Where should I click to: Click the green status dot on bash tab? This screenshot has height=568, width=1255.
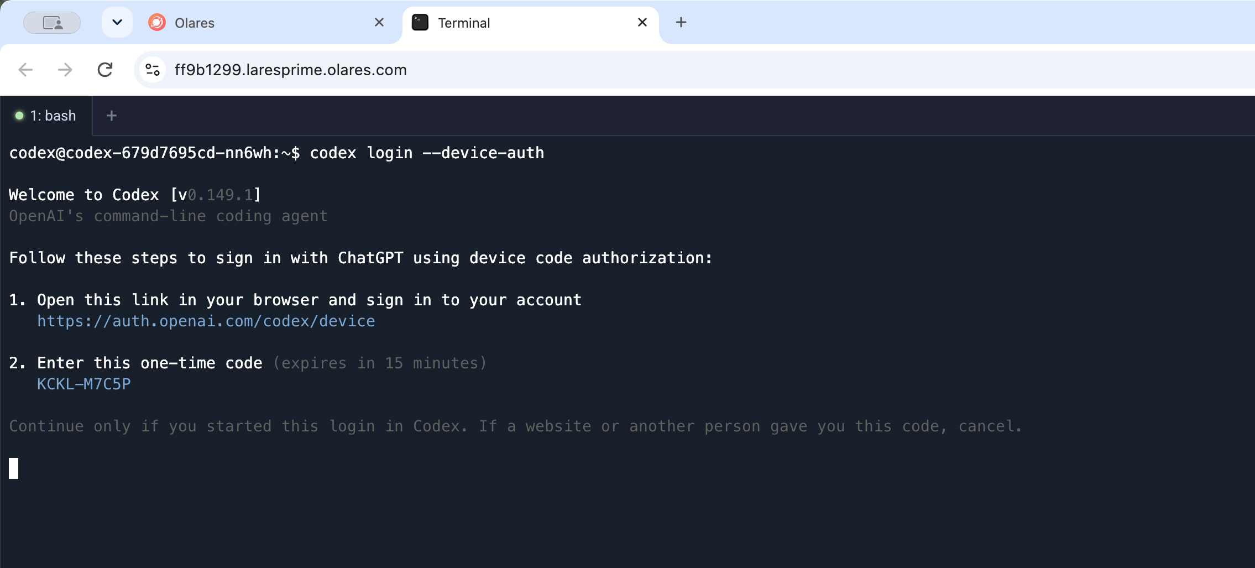tap(19, 116)
